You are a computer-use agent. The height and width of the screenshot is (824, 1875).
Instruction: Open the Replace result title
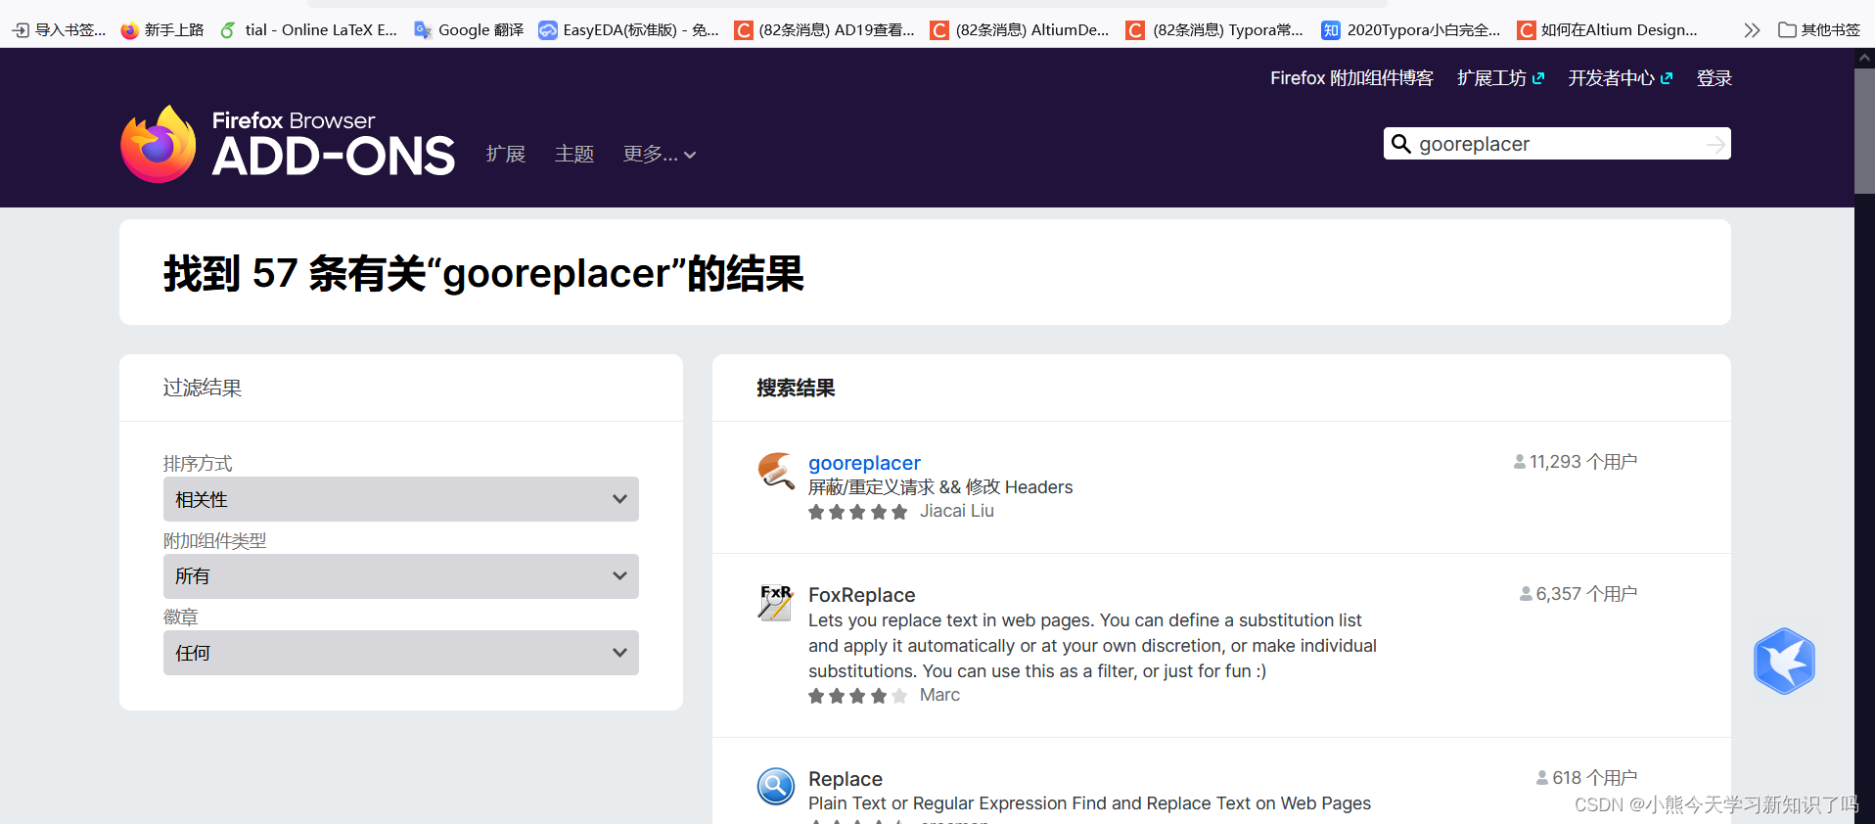[x=846, y=779]
